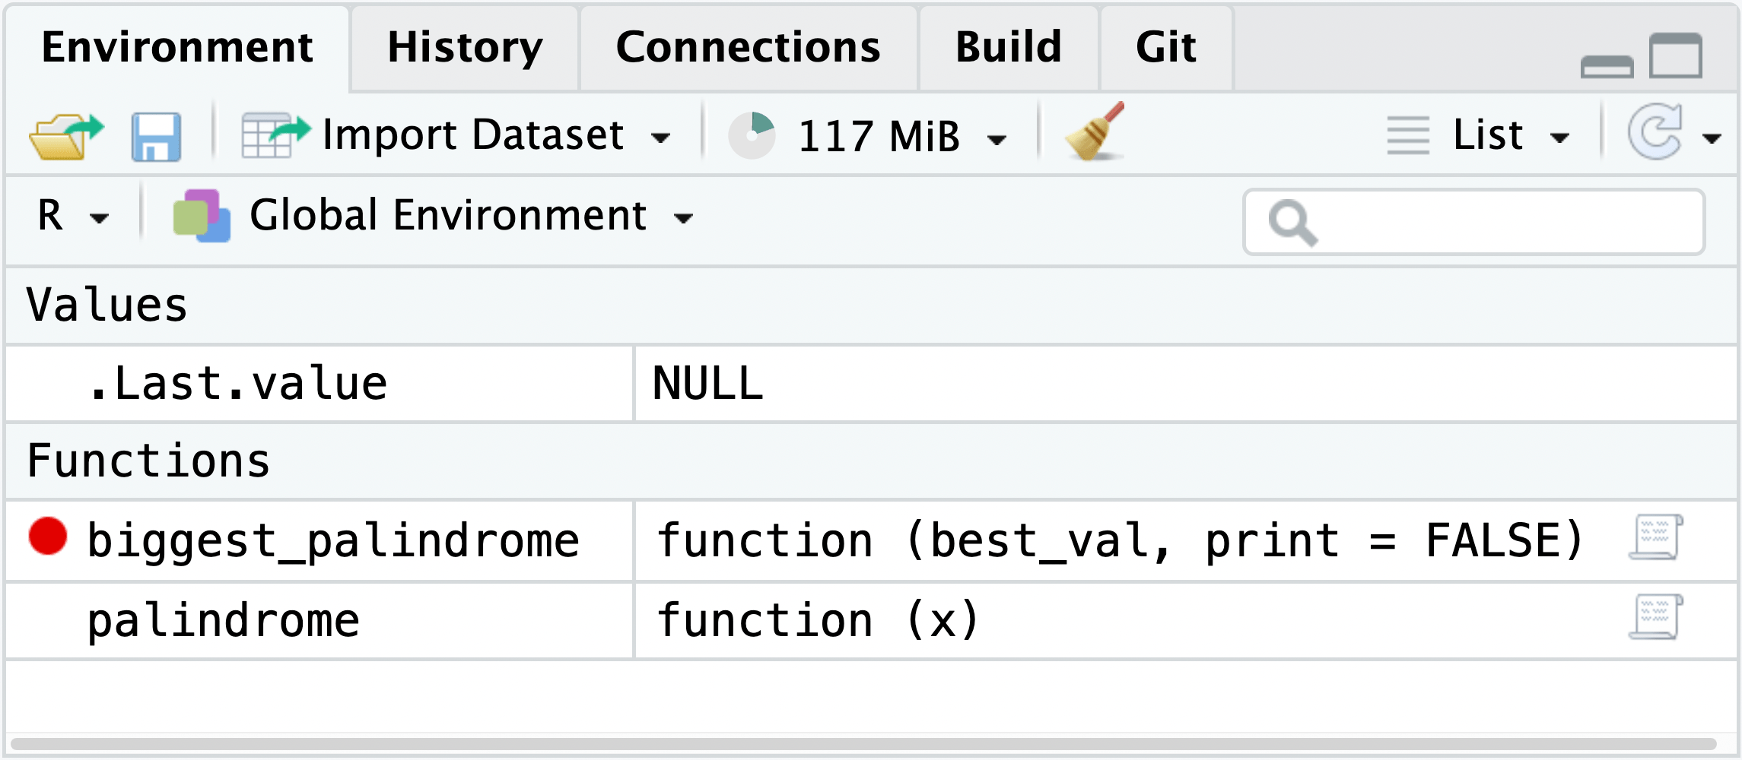
Task: Click the environment search field
Action: [x=1476, y=220]
